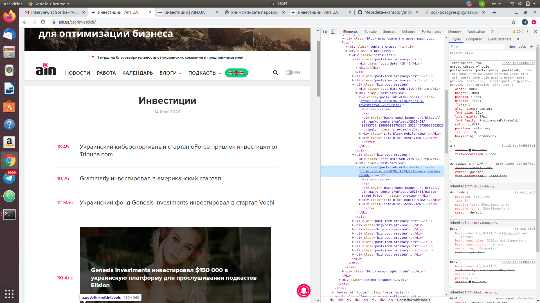This screenshot has height=303, width=540.
Task: Open the Genesis Investments Vochi article
Action: click(177, 203)
